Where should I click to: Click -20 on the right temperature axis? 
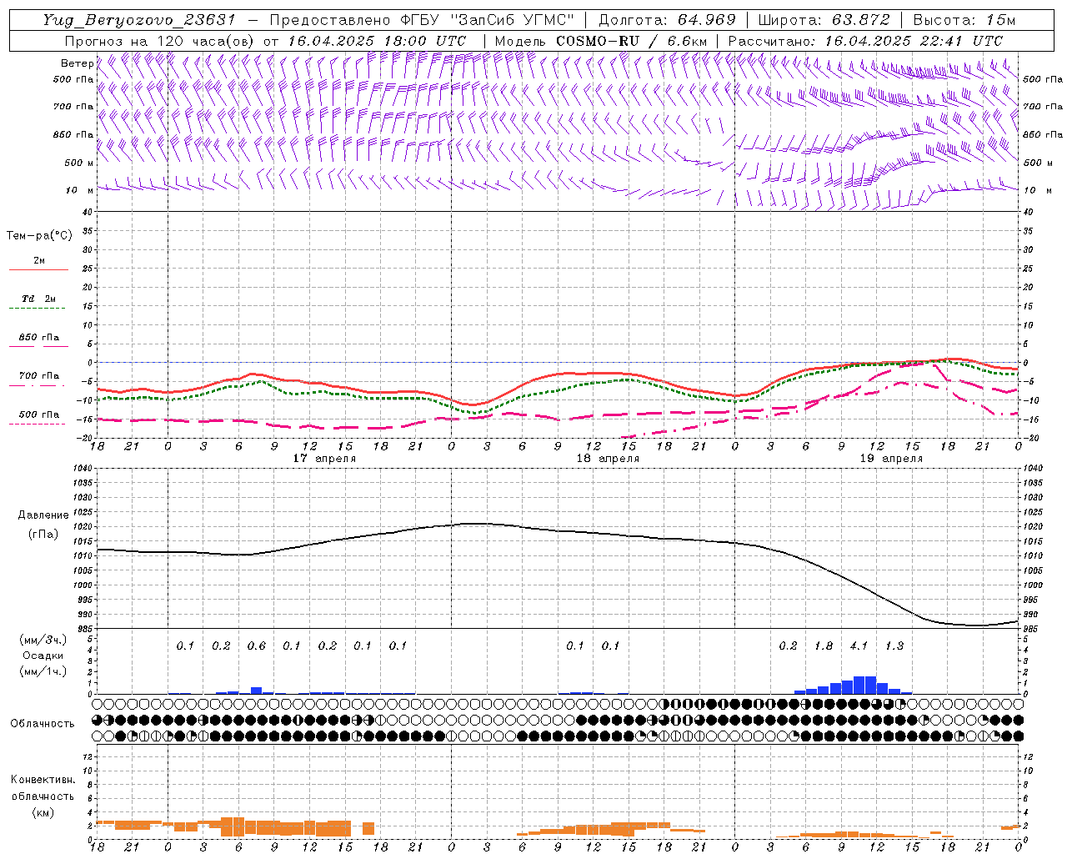pos(1030,438)
